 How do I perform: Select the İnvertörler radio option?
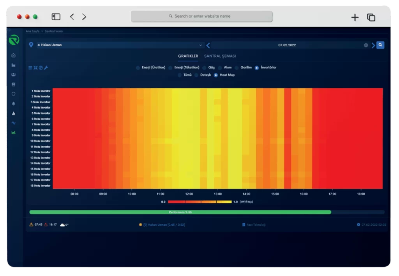pos(257,68)
